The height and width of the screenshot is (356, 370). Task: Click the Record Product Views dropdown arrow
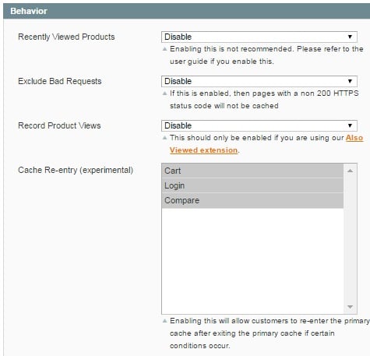click(350, 125)
